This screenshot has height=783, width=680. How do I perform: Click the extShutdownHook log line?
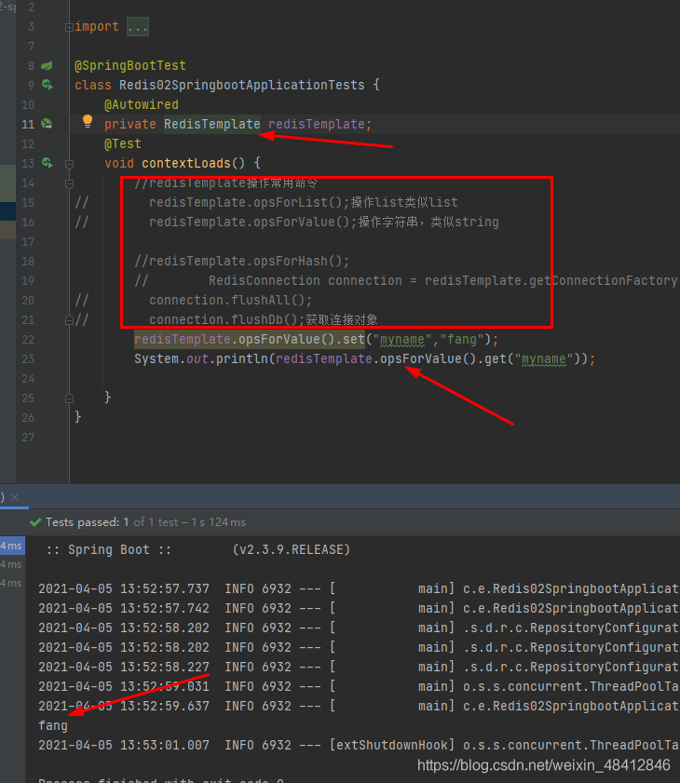click(359, 745)
